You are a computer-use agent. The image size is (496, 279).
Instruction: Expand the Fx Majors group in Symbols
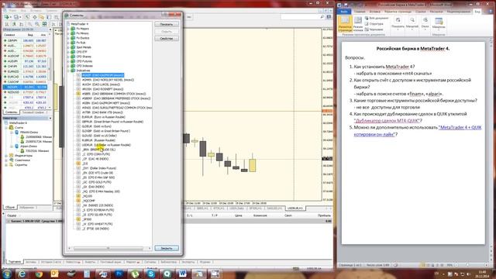coord(68,29)
